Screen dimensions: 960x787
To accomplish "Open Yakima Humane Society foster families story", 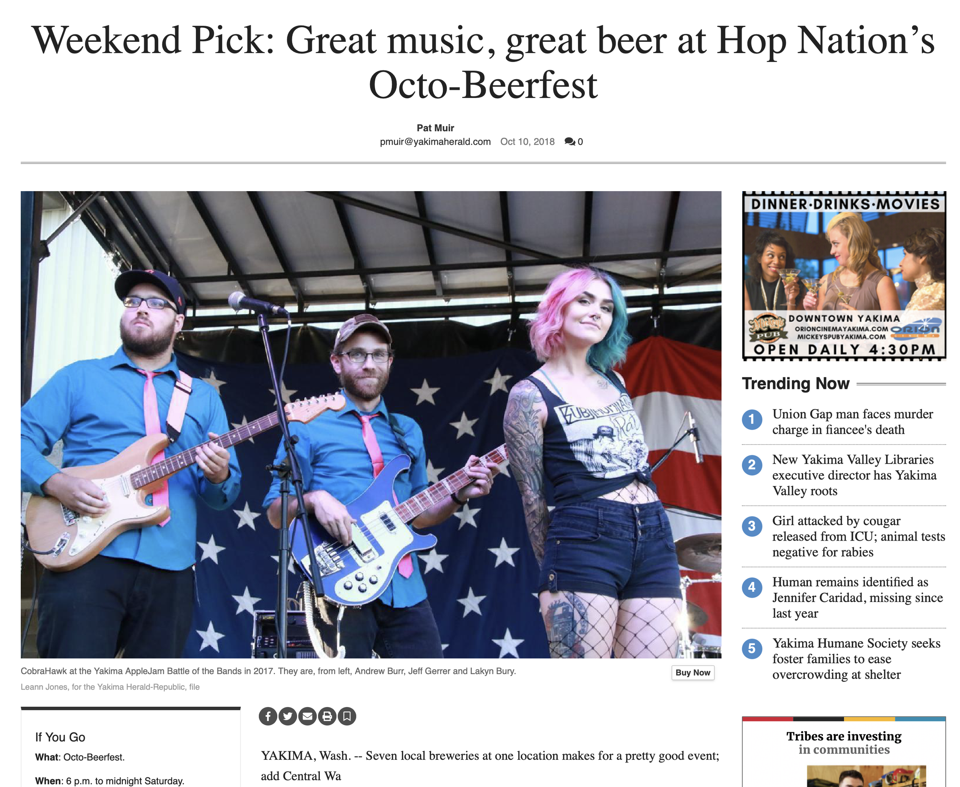I will tap(856, 659).
